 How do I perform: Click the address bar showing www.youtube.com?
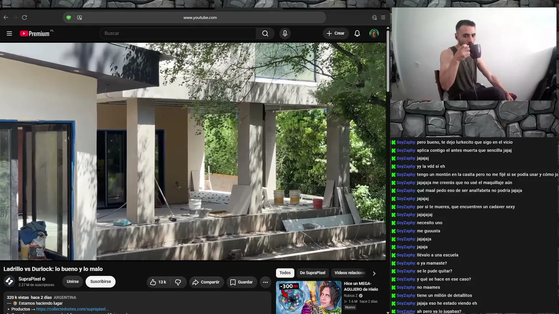pyautogui.click(x=200, y=17)
